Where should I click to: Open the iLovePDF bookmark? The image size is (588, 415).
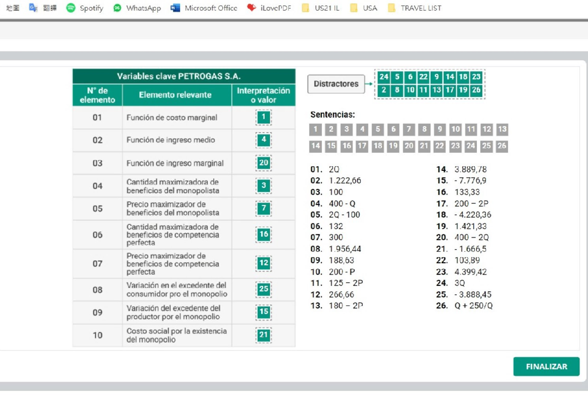pyautogui.click(x=269, y=8)
